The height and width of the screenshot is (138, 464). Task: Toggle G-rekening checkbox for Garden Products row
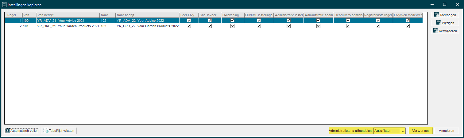pos(233,26)
